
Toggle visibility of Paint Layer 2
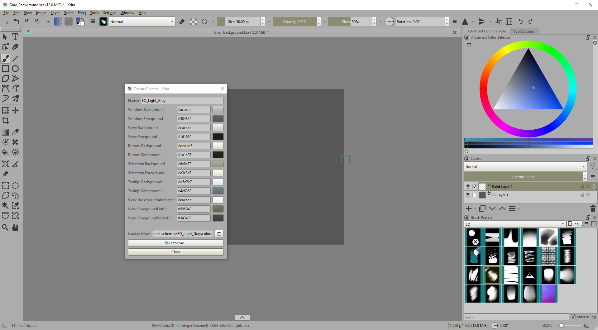468,186
